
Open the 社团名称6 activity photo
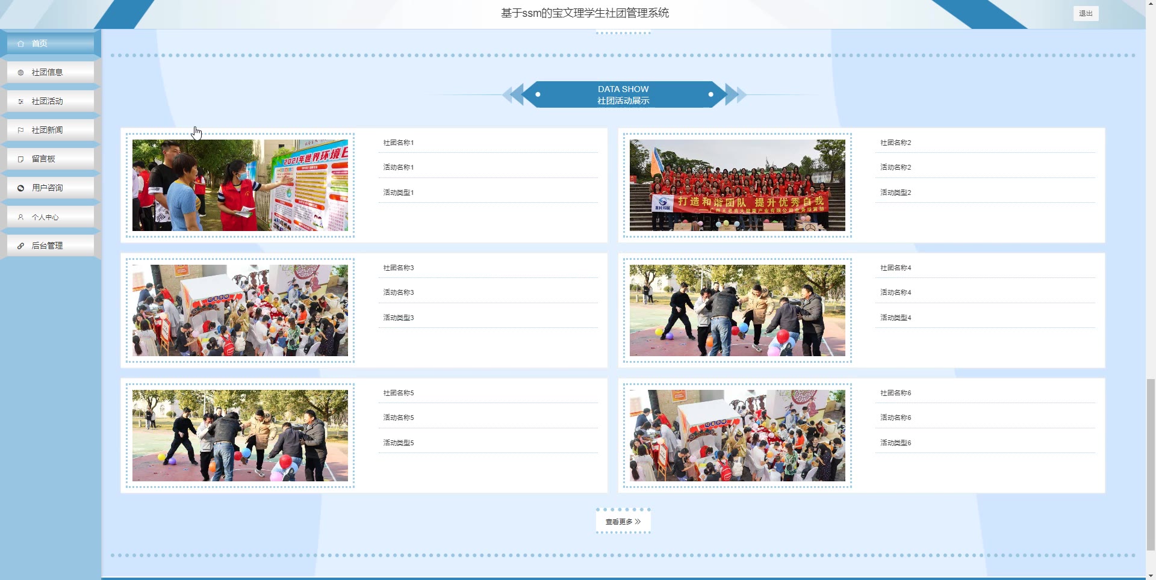[x=738, y=436]
